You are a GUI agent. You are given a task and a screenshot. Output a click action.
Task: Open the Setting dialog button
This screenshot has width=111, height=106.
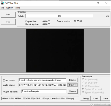pos(85,98)
